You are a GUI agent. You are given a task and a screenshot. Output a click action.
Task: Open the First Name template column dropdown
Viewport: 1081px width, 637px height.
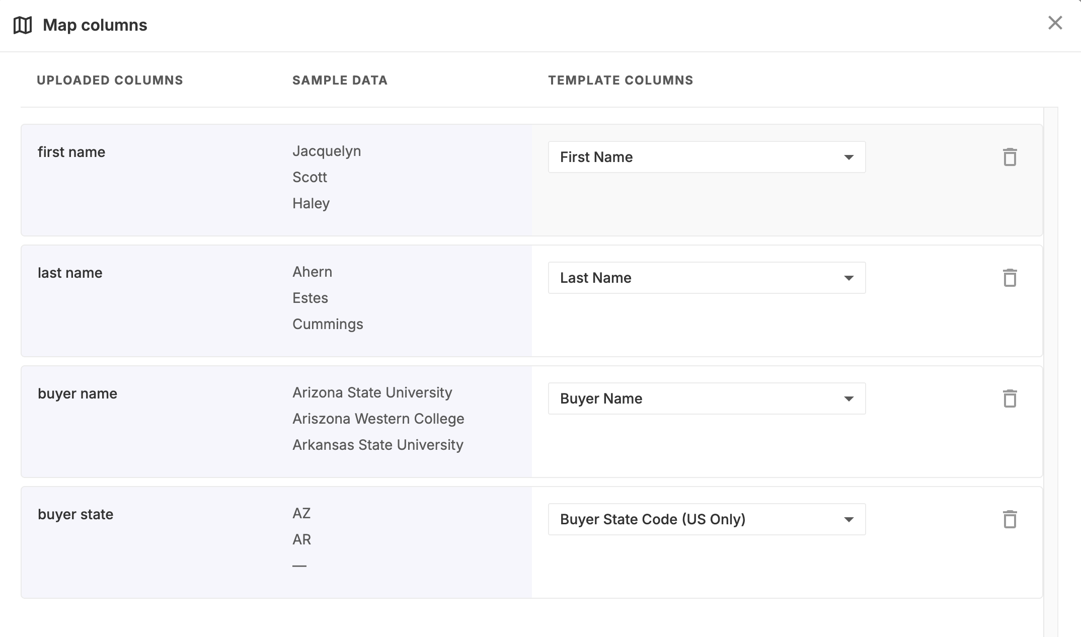tap(706, 157)
